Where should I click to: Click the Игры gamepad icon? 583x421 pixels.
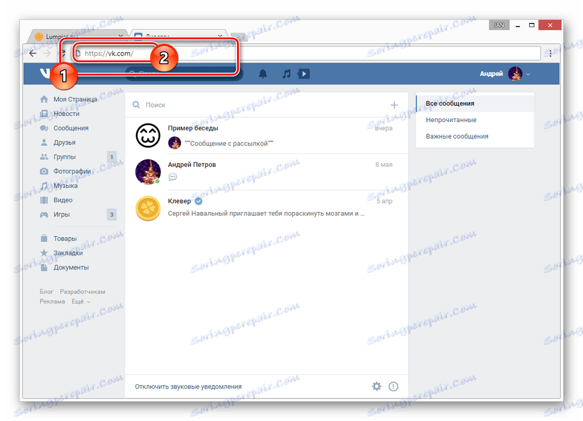[x=44, y=214]
